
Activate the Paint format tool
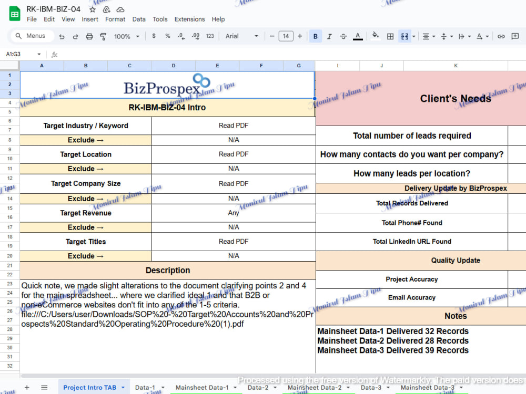(x=103, y=36)
